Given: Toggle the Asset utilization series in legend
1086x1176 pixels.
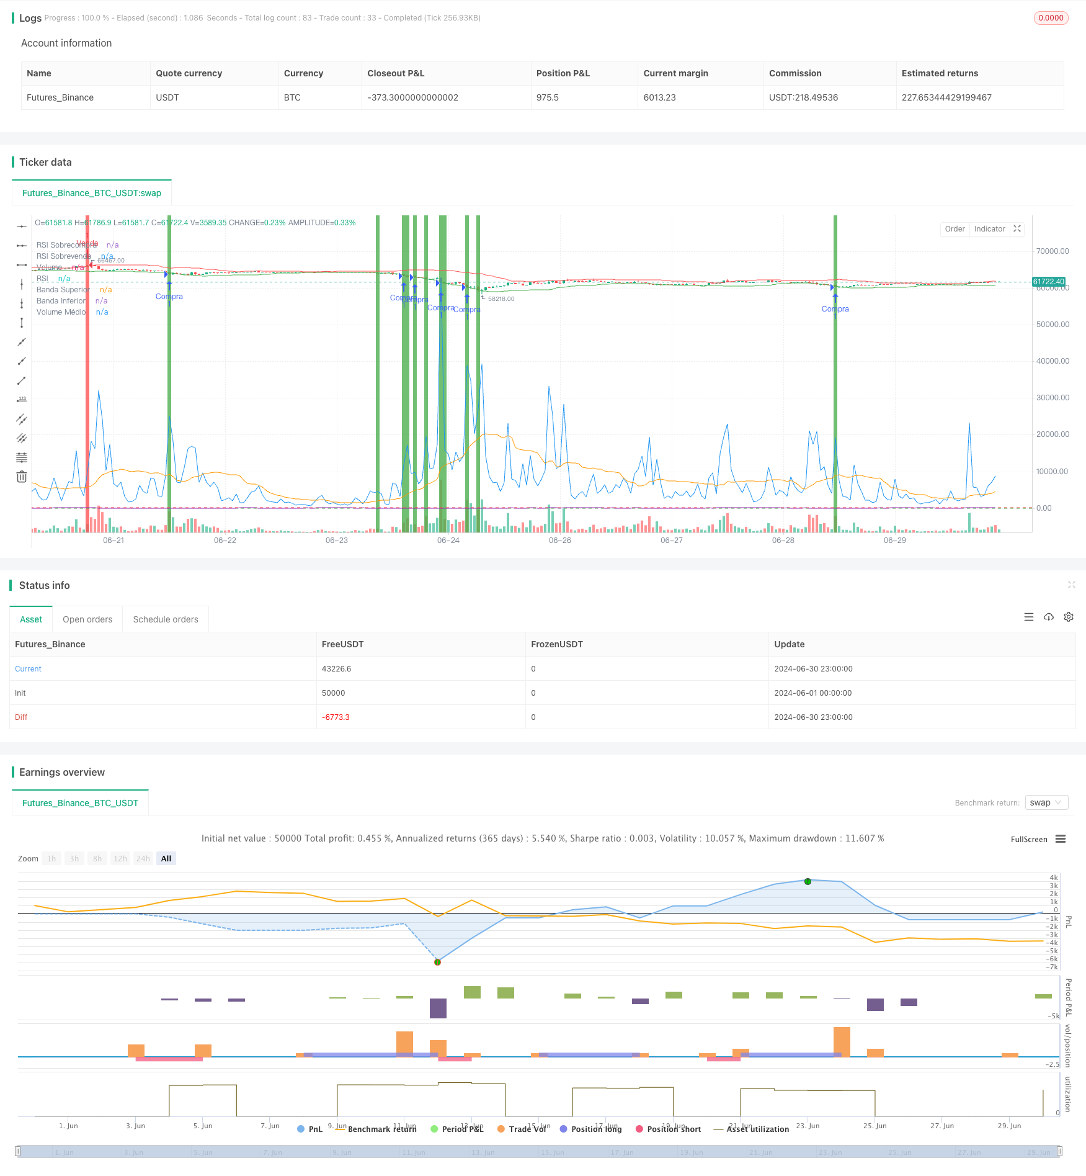Looking at the screenshot, I should [x=752, y=1129].
